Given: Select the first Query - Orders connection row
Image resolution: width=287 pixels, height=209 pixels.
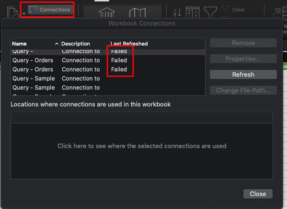Looking at the screenshot, I should pyautogui.click(x=108, y=60).
